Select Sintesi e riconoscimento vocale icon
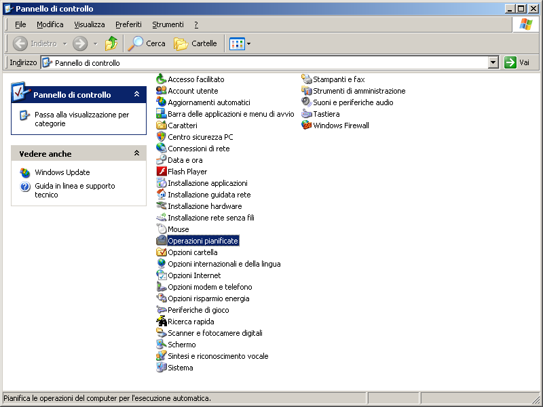Screen dimensions: 543x407 (x=161, y=356)
